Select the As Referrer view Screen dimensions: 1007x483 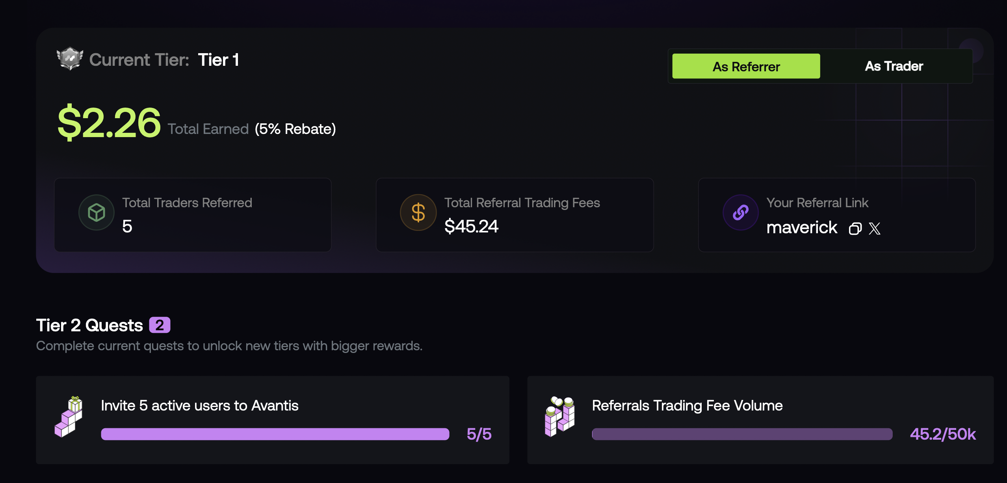[x=746, y=66]
